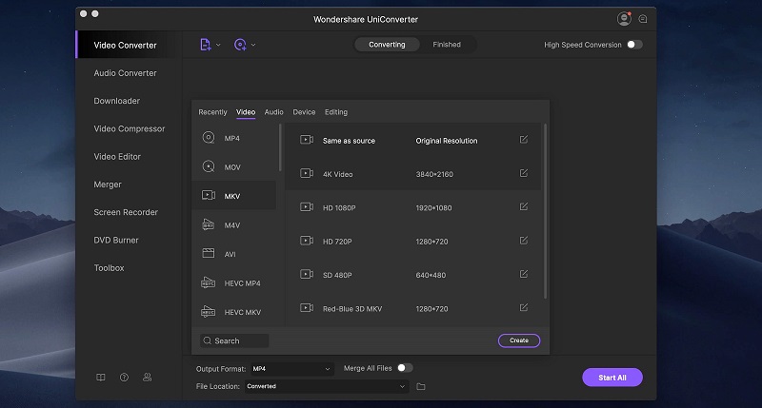Expand the Load DVD dropdown arrow
The height and width of the screenshot is (408, 762).
click(x=253, y=45)
